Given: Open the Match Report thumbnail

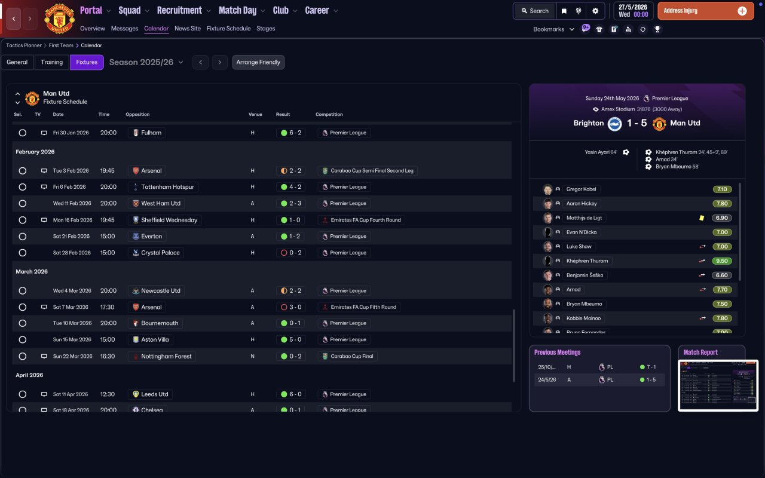Looking at the screenshot, I should coord(718,385).
